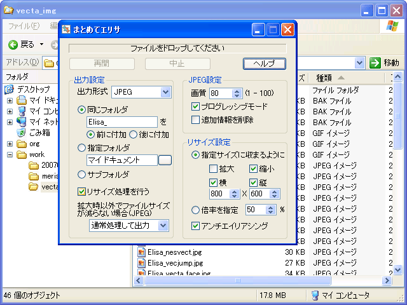
Task: Open the ファイル(F) menu
Action: (x=23, y=26)
